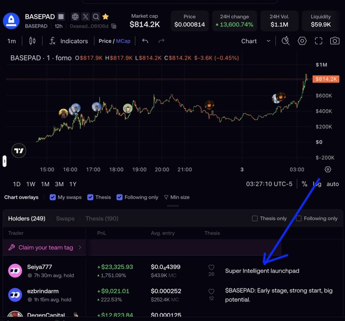
Task: Click the Indicators button
Action: (74, 41)
